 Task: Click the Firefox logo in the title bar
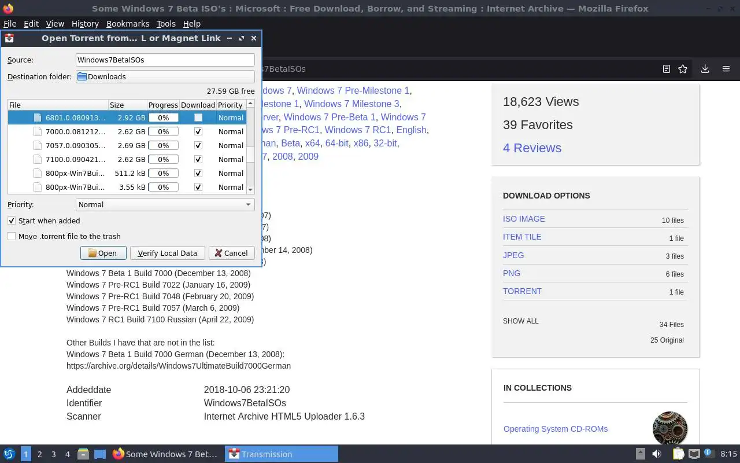[x=8, y=8]
